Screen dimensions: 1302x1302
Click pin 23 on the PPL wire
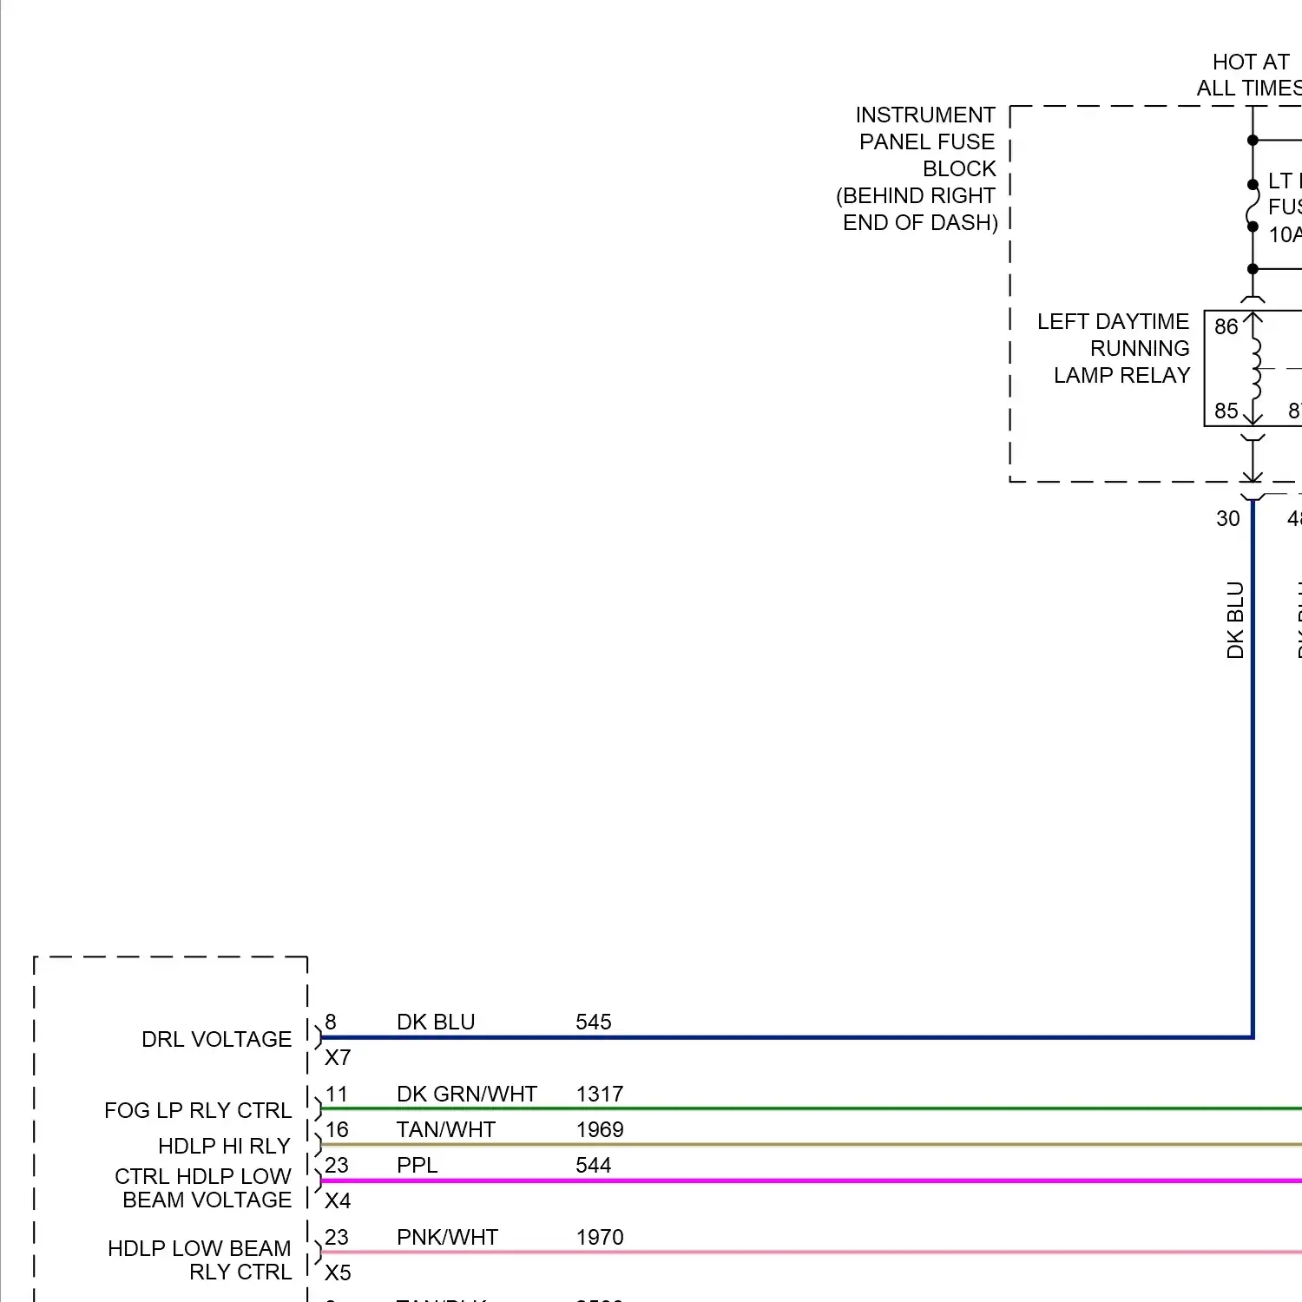click(x=337, y=1165)
